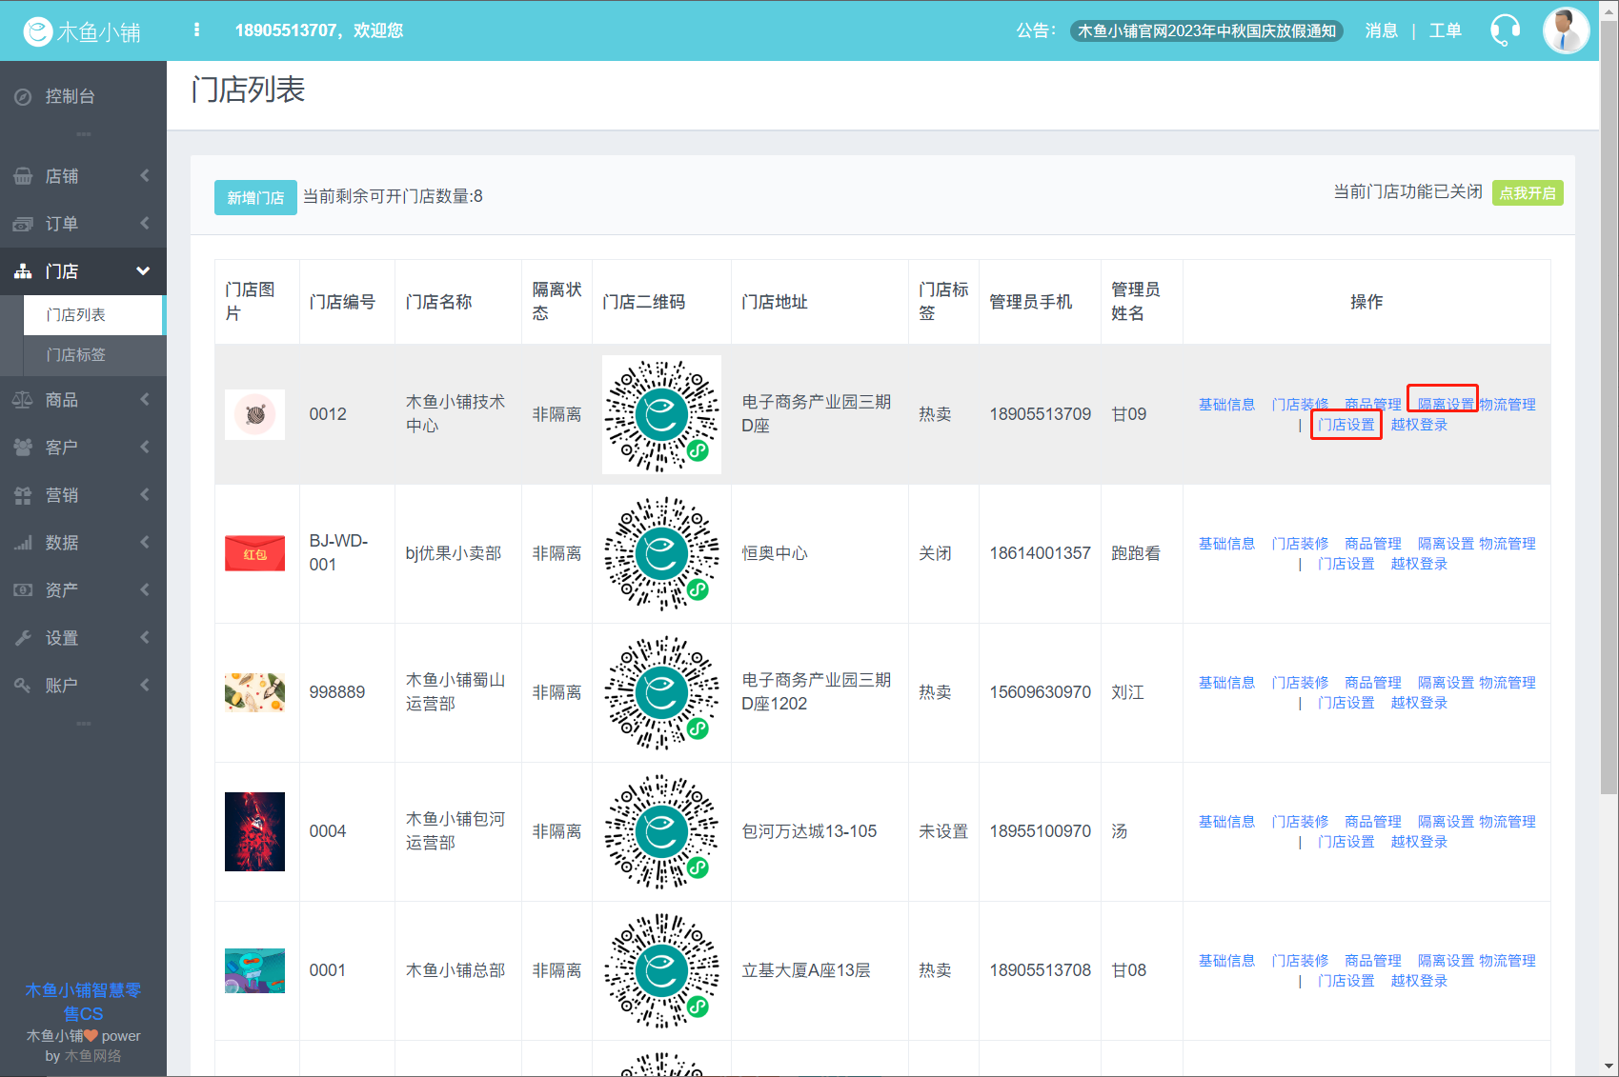Click 越权登录 for bj优果小卖部
Screen dimensions: 1619x1077
coord(1419,564)
